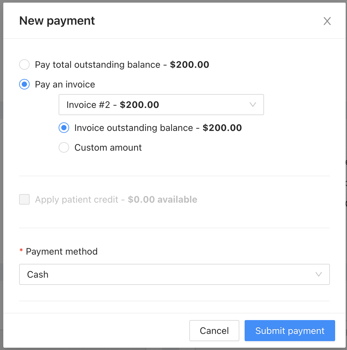Click the Cancel button
Viewport: 347px width, 350px height.
(214, 331)
